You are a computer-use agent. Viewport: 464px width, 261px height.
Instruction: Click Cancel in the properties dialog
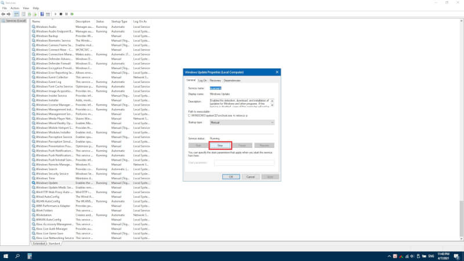coord(251,177)
